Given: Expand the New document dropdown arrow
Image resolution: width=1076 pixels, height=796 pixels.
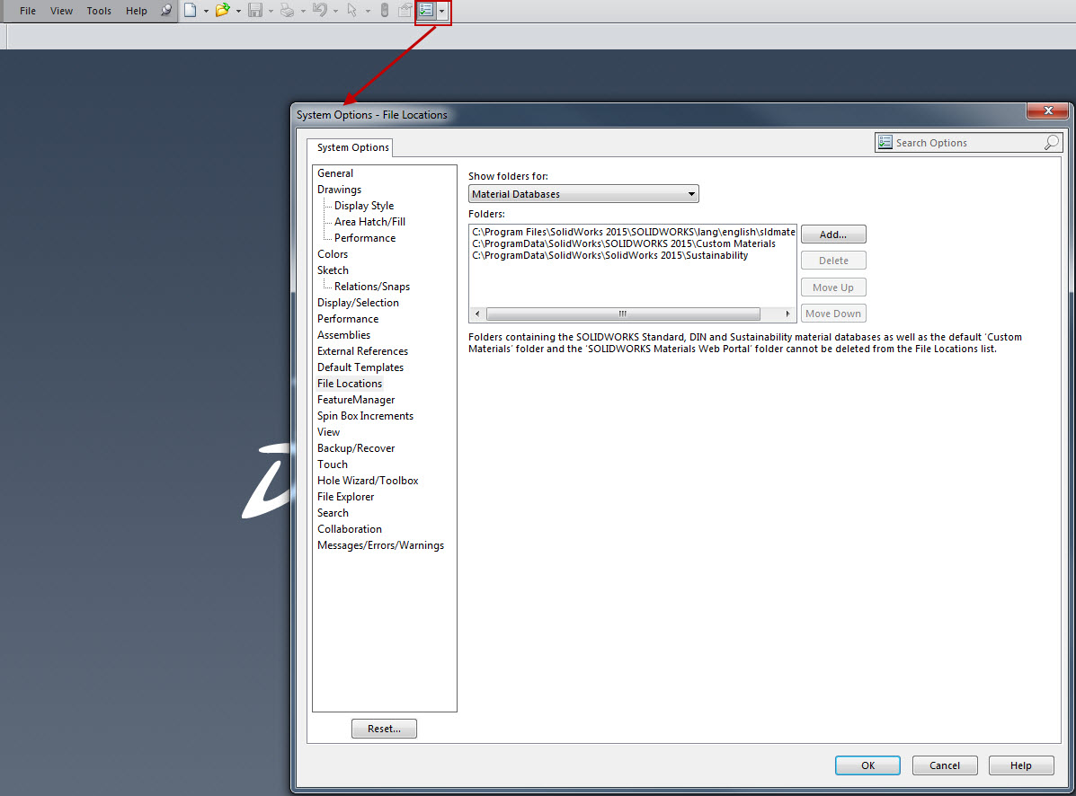Looking at the screenshot, I should [206, 11].
